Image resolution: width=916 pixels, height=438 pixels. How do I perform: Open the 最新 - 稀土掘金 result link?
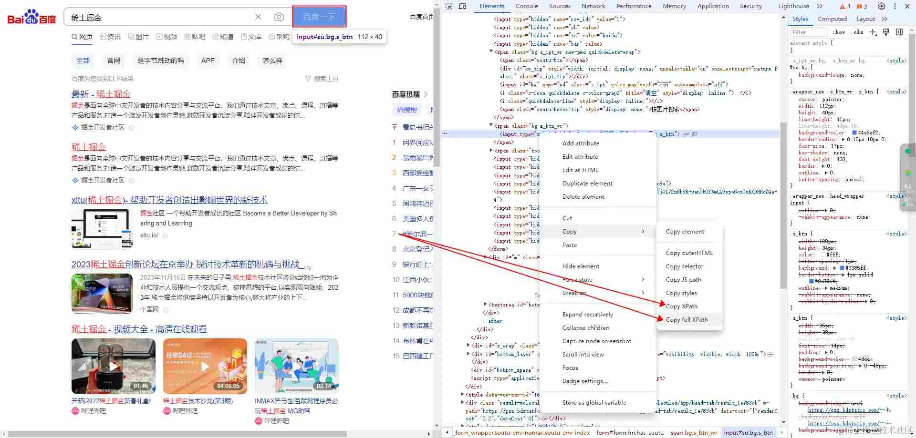click(101, 94)
